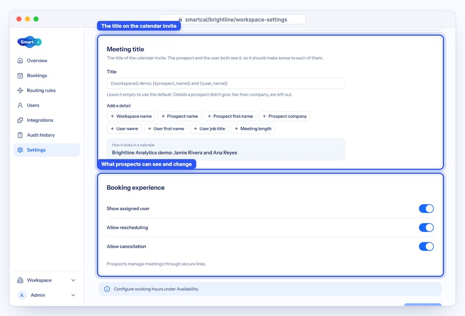Click plus icon on Meeting length chip
Viewport: 465px width, 316px height.
(x=236, y=129)
